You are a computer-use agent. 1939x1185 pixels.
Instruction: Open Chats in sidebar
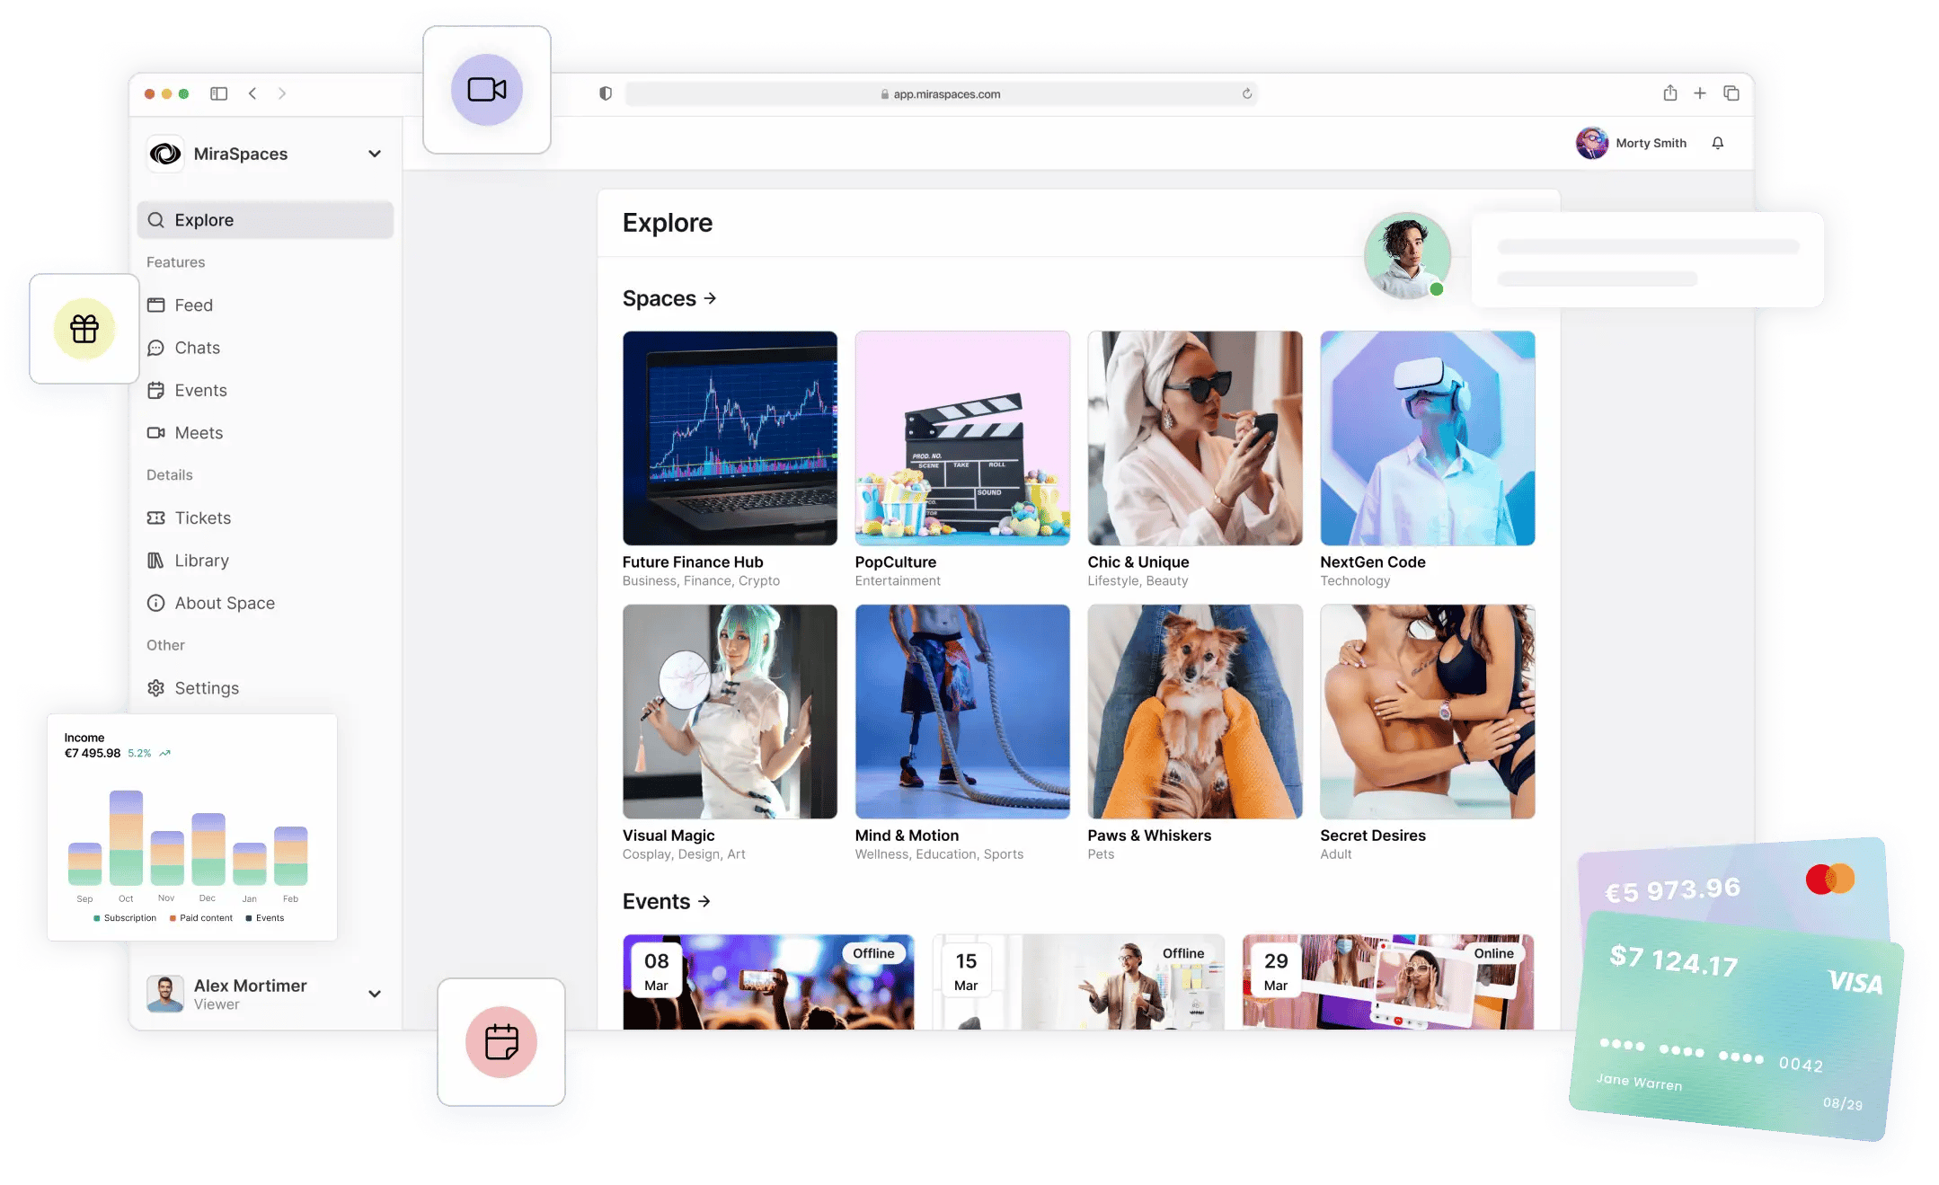pyautogui.click(x=197, y=348)
